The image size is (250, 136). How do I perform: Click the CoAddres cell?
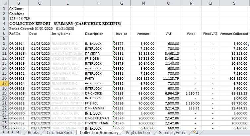click(19, 14)
